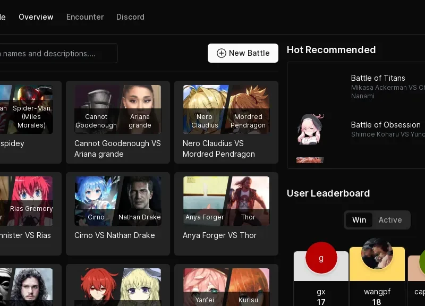Click the wangpf user avatar photo
Viewport: 425px width, 306px height.
377,253
